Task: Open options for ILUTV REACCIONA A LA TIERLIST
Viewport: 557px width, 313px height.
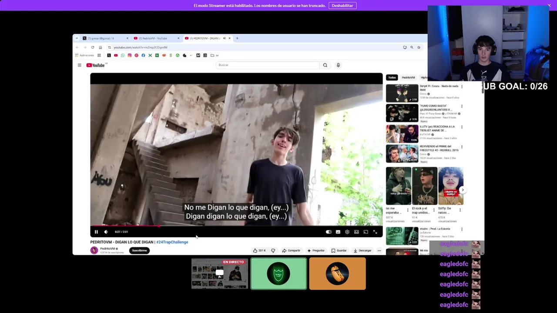Action: pyautogui.click(x=462, y=127)
